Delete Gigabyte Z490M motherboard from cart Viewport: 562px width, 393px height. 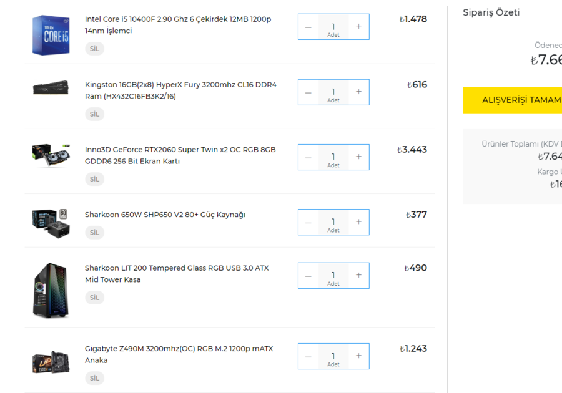point(94,378)
